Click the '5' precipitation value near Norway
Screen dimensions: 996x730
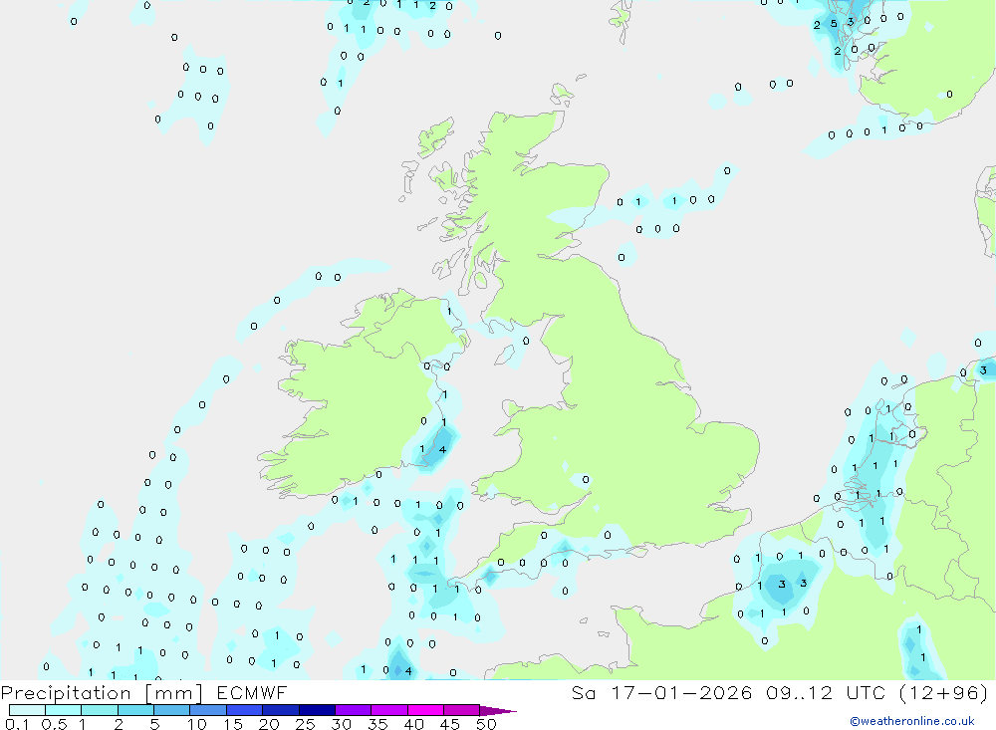pos(834,24)
